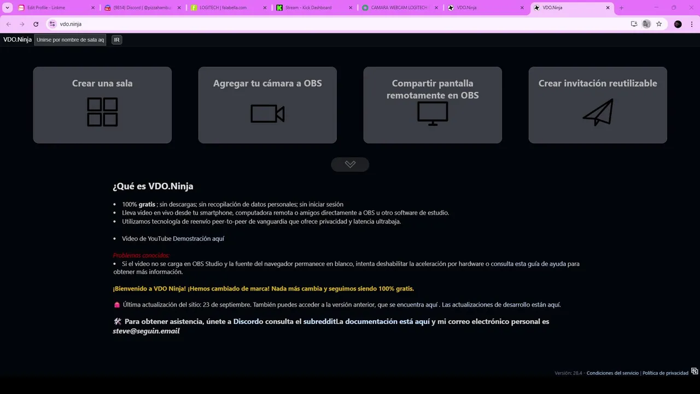Click the IR button next to room input
This screenshot has height=394, width=700.
coord(116,40)
